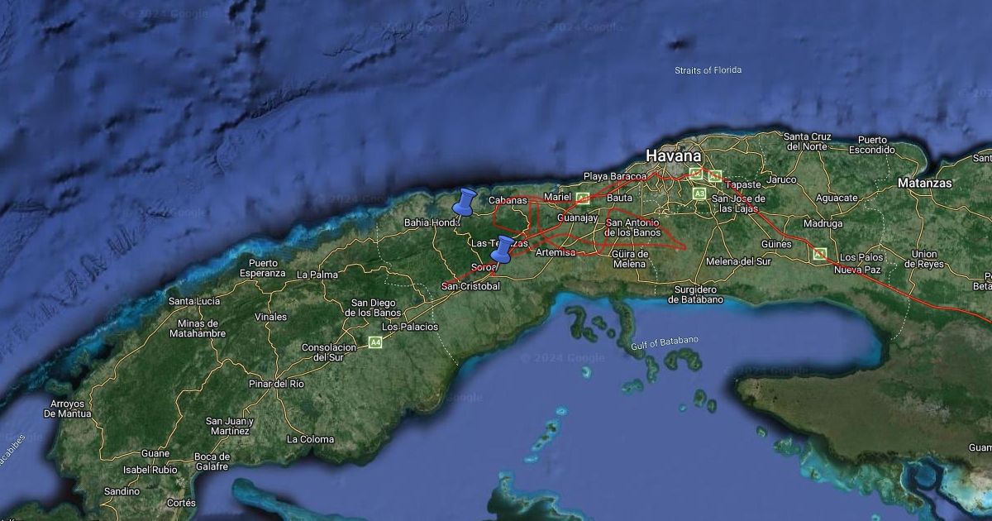Select the Union de Reyes label

pyautogui.click(x=924, y=259)
